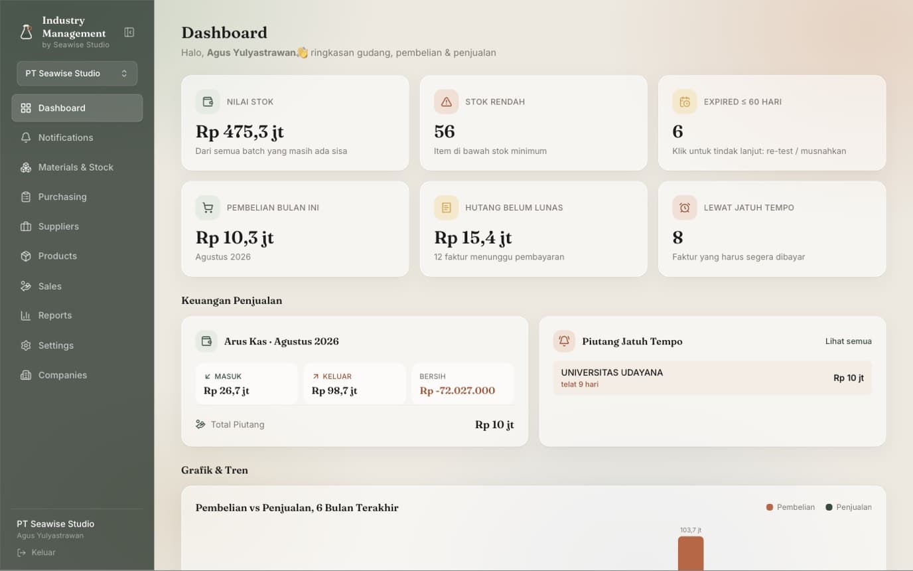This screenshot has height=571, width=913.
Task: Open the Purchasing section
Action: click(x=77, y=197)
